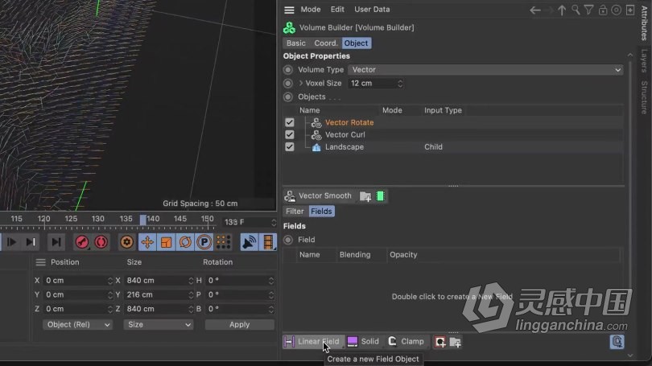The height and width of the screenshot is (366, 652).
Task: Jump to the end of the animation
Action: [x=56, y=242]
